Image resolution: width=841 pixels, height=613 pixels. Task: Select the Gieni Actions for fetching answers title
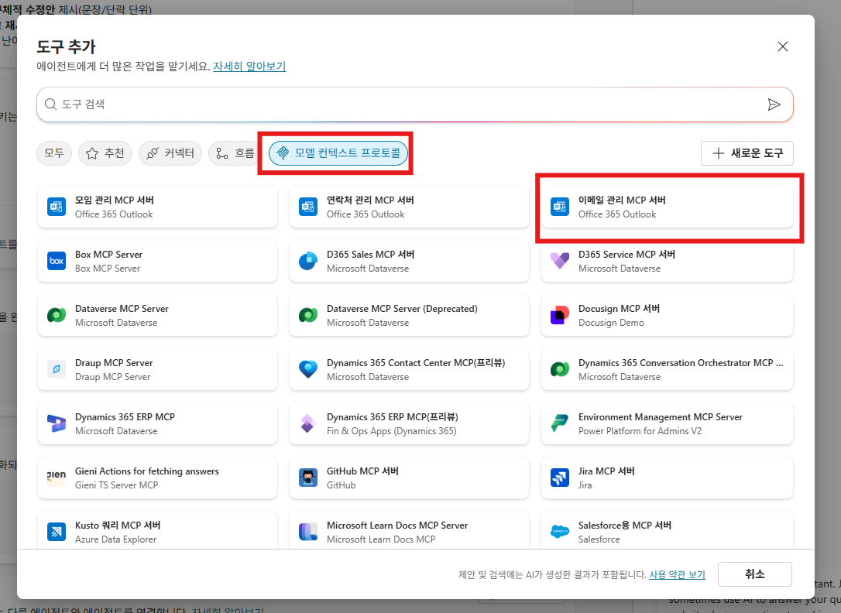pyautogui.click(x=147, y=471)
